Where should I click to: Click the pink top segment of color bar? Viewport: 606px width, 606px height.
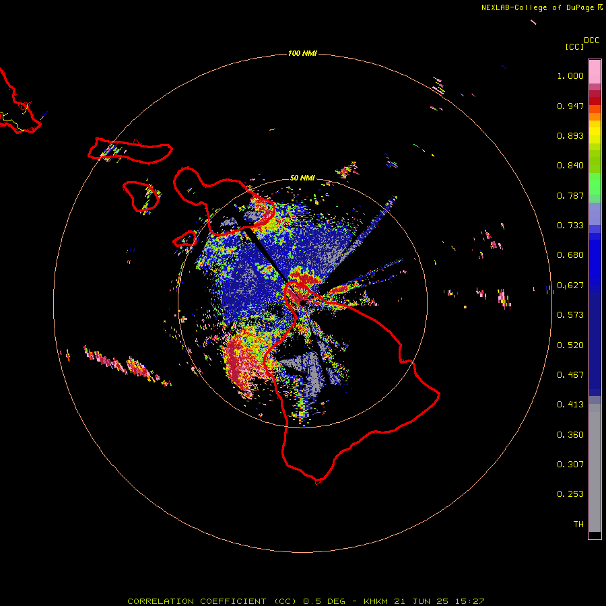click(x=595, y=72)
